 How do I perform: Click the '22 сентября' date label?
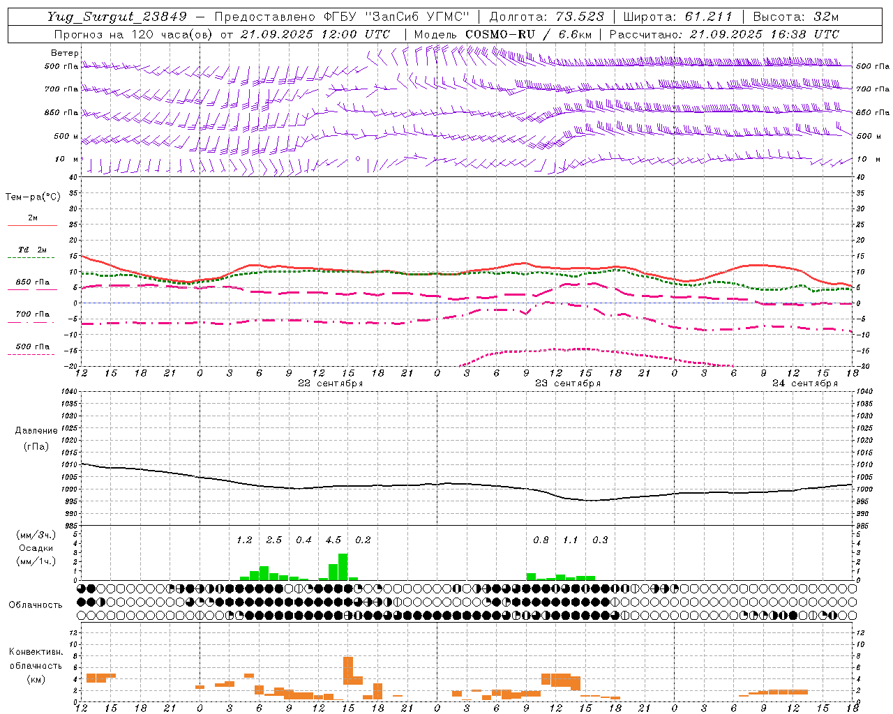(x=331, y=383)
